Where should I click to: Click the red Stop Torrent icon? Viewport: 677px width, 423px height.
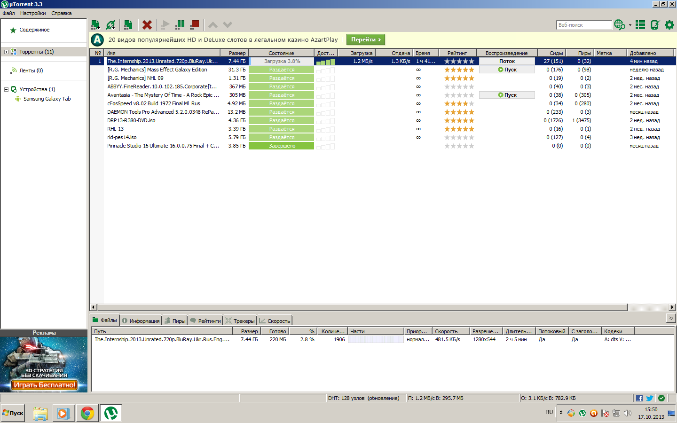pos(195,24)
